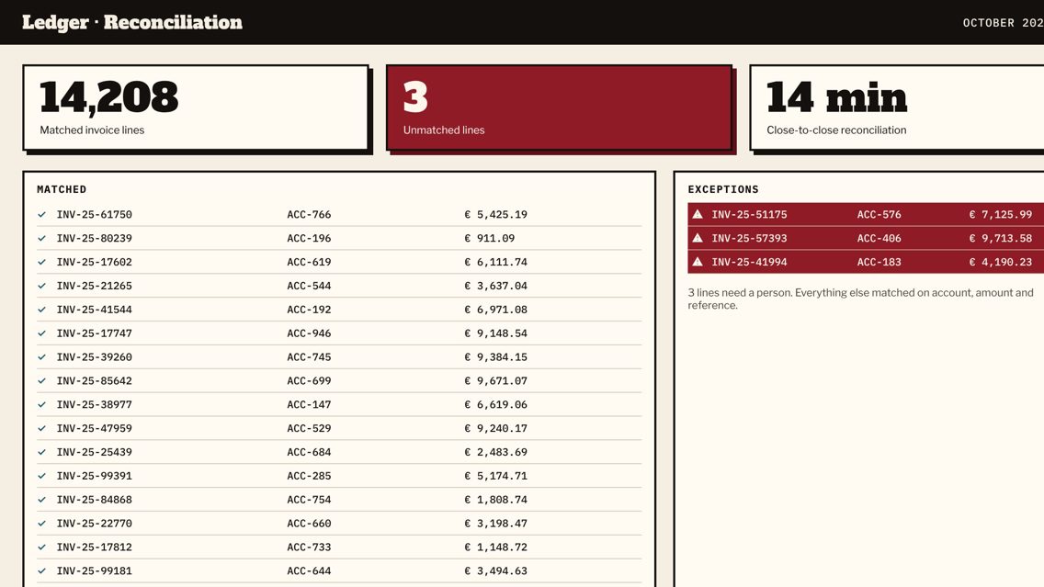This screenshot has height=587, width=1044.
Task: Click account ACC-196
Action: [309, 238]
